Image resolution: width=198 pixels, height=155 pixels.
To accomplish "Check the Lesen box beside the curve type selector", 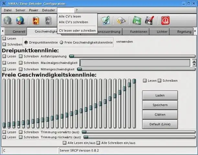I will pyautogui.click(x=4, y=38).
